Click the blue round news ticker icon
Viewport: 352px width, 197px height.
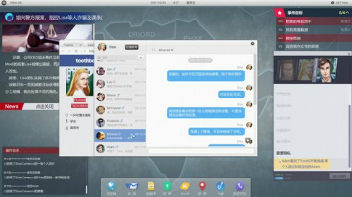coord(9,17)
